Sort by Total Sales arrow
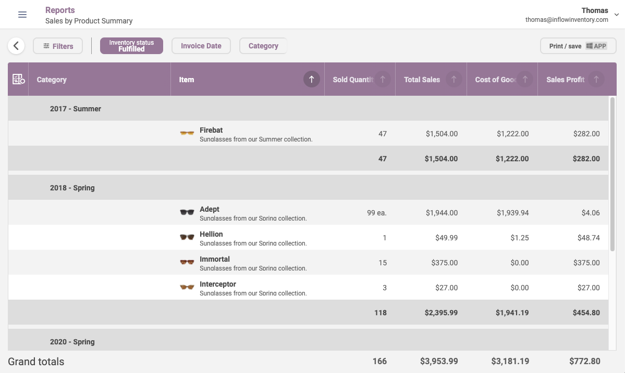The width and height of the screenshot is (625, 373). tap(454, 80)
